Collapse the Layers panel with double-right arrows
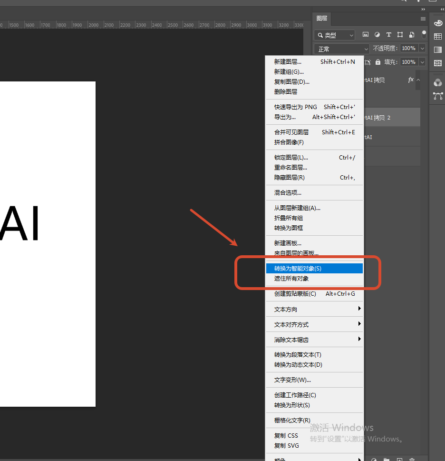 tap(423, 10)
